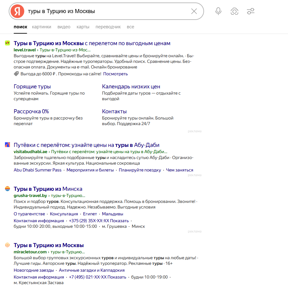
Task: Click the м. Крестьянская Застава text
Action: coord(39,283)
